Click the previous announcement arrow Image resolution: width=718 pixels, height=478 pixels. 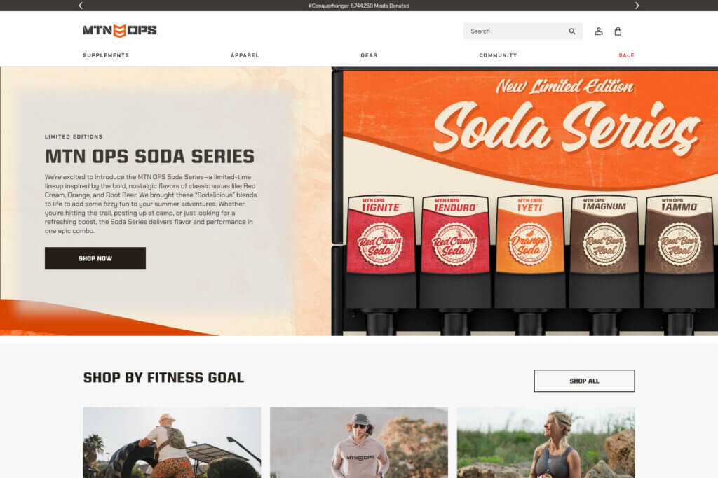81,6
